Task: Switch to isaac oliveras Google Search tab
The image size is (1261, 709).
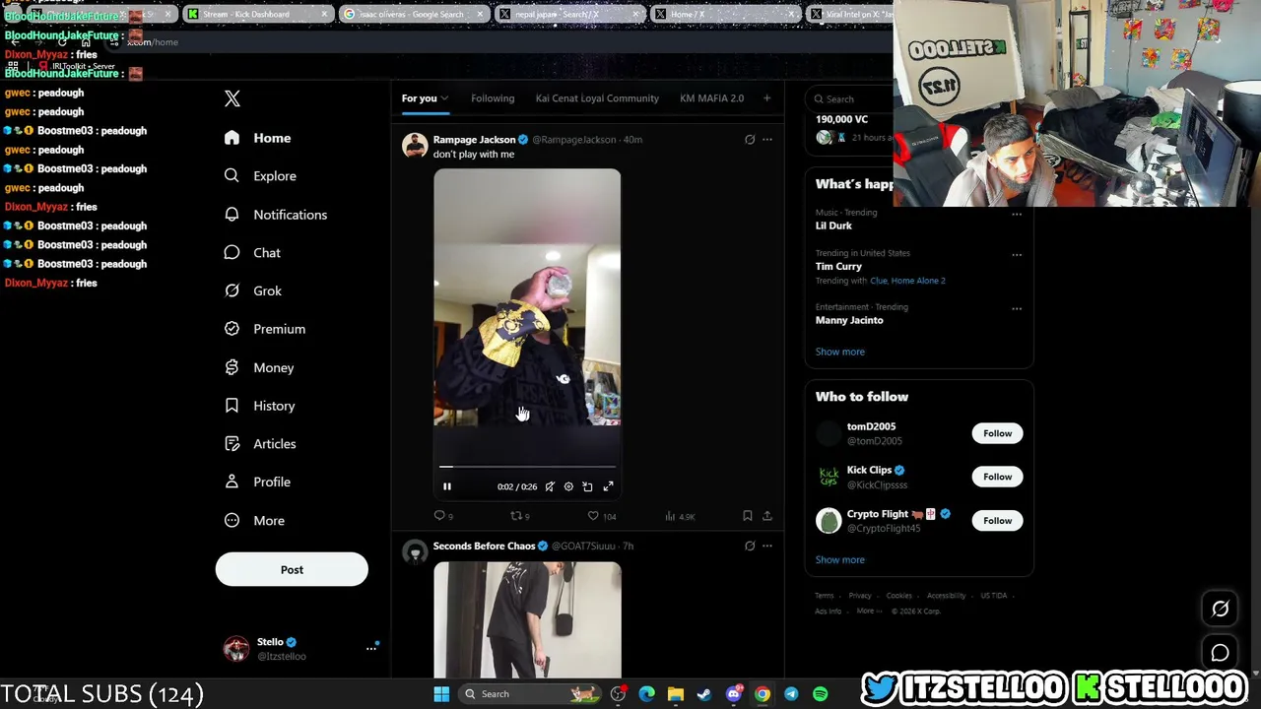Action: click(x=414, y=15)
